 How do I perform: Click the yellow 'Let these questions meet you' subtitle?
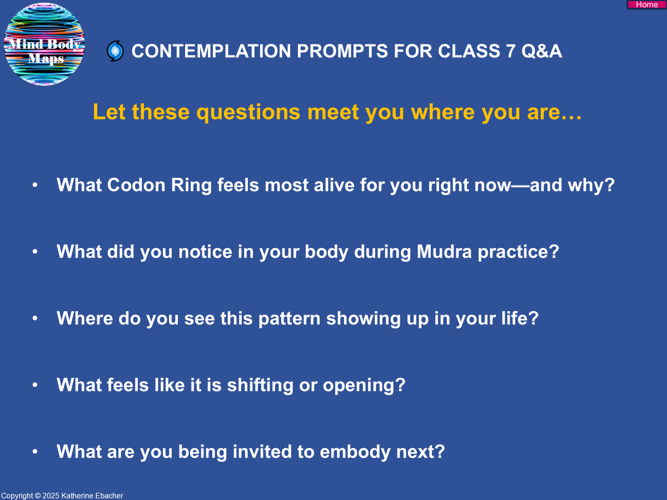(337, 112)
